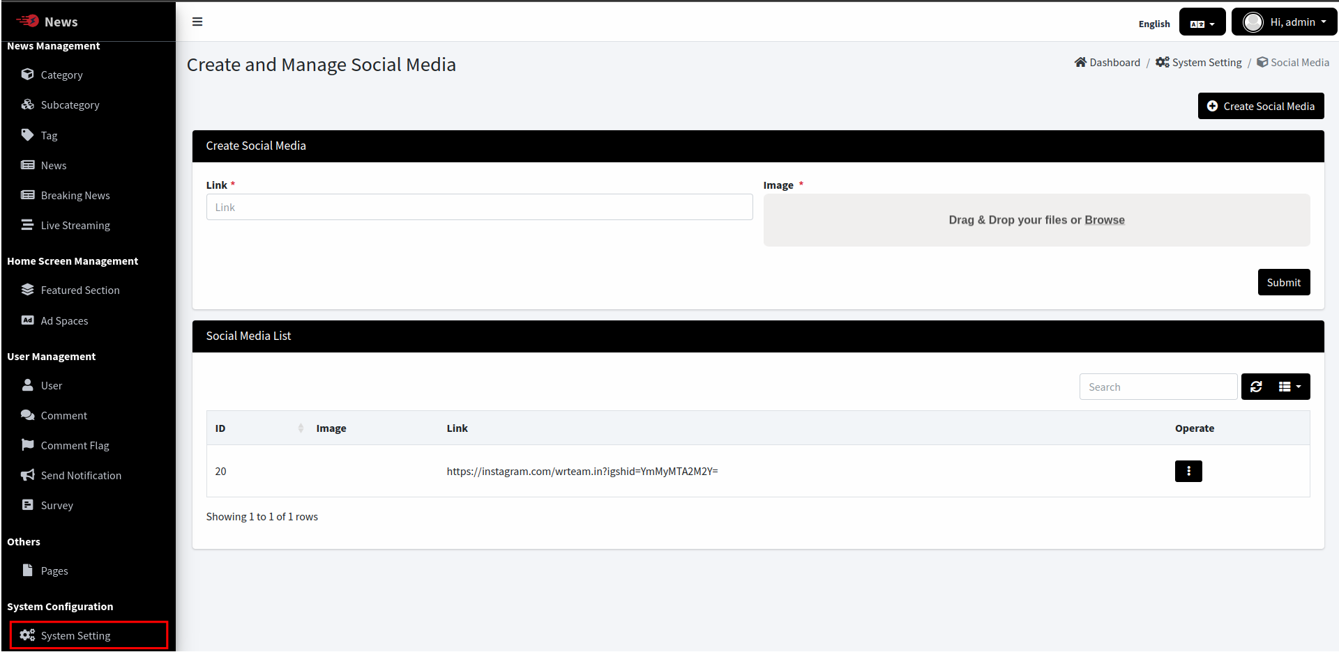Click the Send Notification megaphone icon
1339x652 pixels.
[x=28, y=475]
